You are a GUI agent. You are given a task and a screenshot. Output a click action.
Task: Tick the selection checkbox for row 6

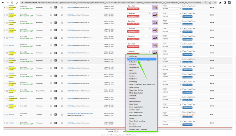(x=7, y=15)
